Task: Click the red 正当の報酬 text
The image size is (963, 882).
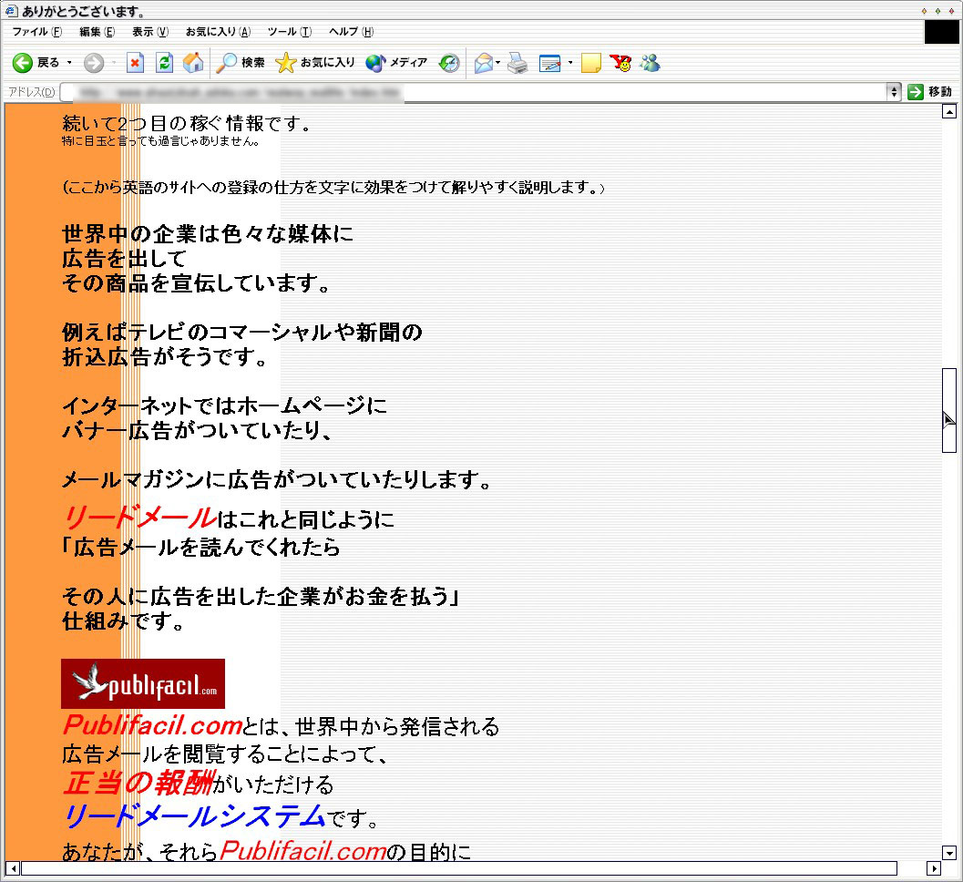Action: tap(139, 783)
